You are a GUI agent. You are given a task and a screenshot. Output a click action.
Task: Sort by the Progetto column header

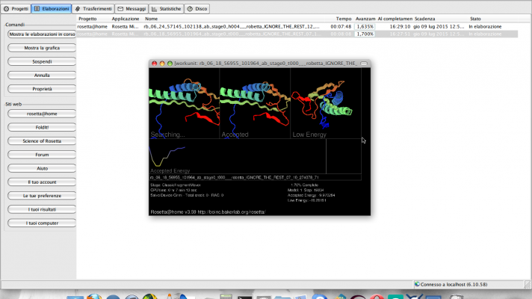pyautogui.click(x=87, y=19)
